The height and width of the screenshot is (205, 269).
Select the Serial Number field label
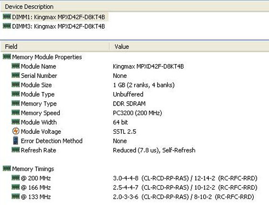click(39, 76)
